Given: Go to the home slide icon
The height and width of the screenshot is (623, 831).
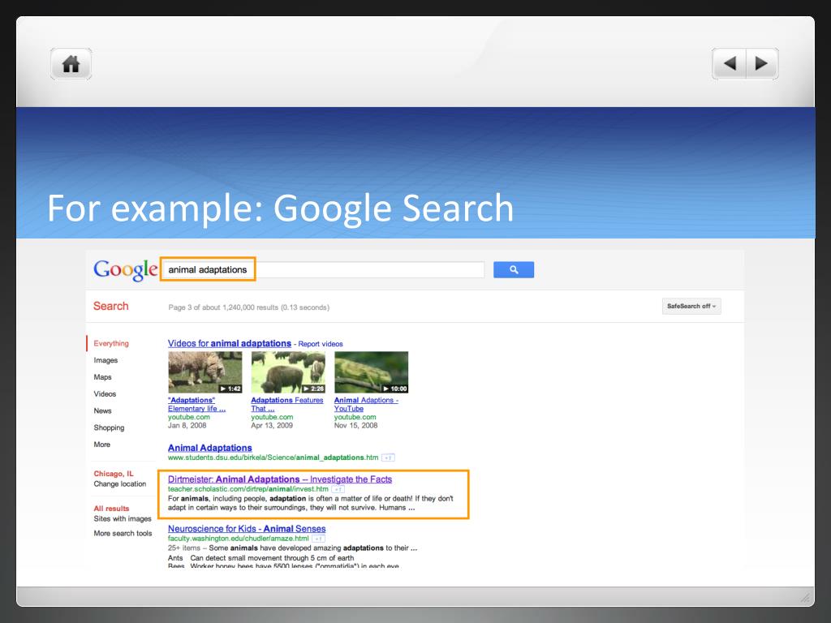Looking at the screenshot, I should click(71, 64).
